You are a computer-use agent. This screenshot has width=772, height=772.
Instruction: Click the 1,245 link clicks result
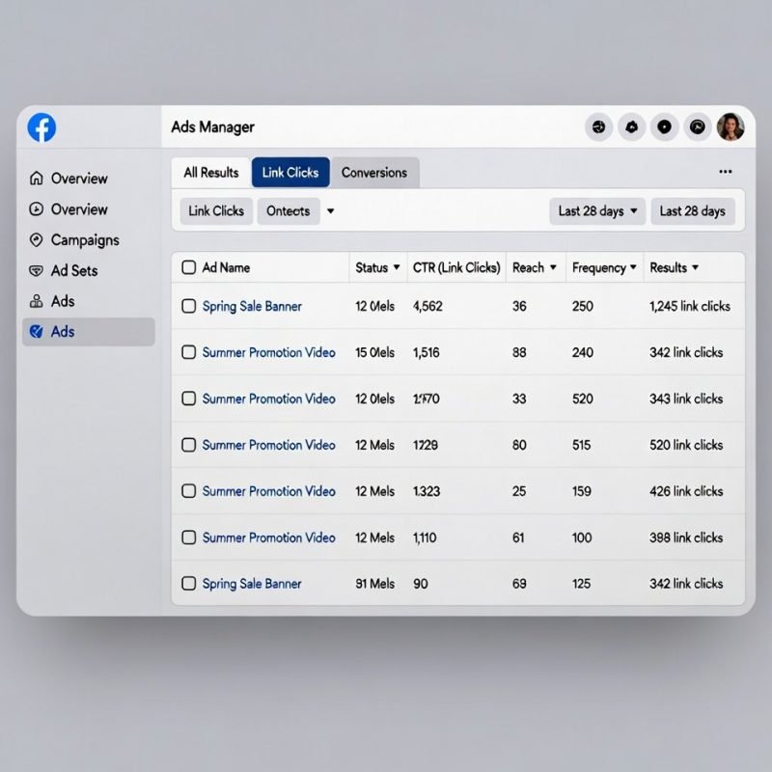tap(690, 306)
